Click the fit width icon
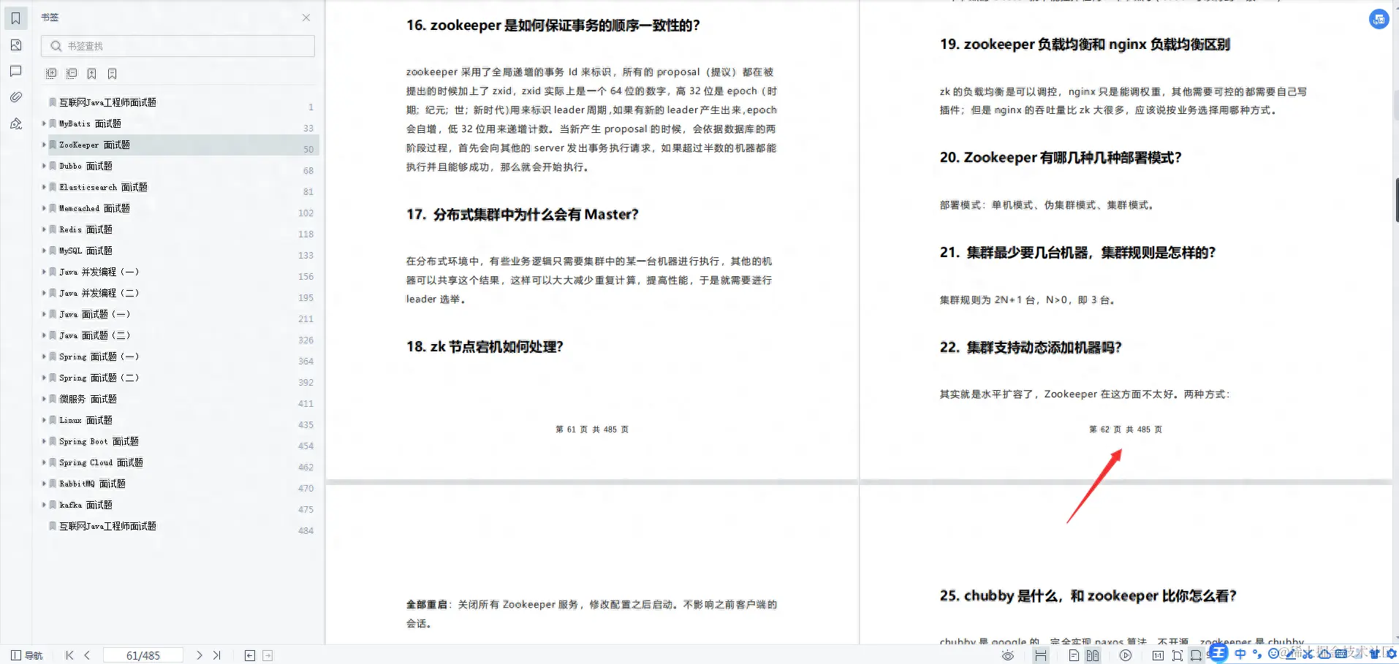The width and height of the screenshot is (1399, 664). pos(1196,655)
